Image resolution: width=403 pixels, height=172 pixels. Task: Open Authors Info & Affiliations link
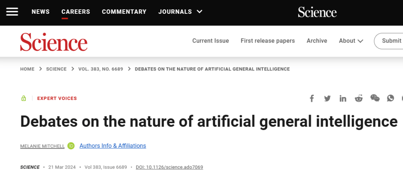[x=113, y=146]
